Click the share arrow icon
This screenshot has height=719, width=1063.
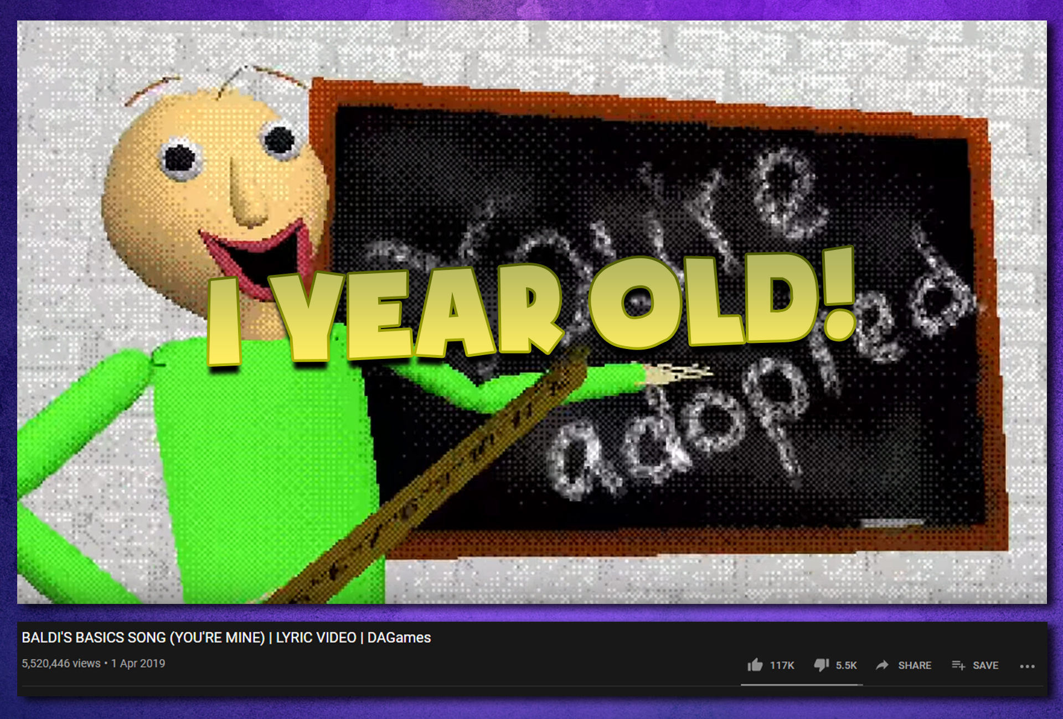pyautogui.click(x=882, y=665)
